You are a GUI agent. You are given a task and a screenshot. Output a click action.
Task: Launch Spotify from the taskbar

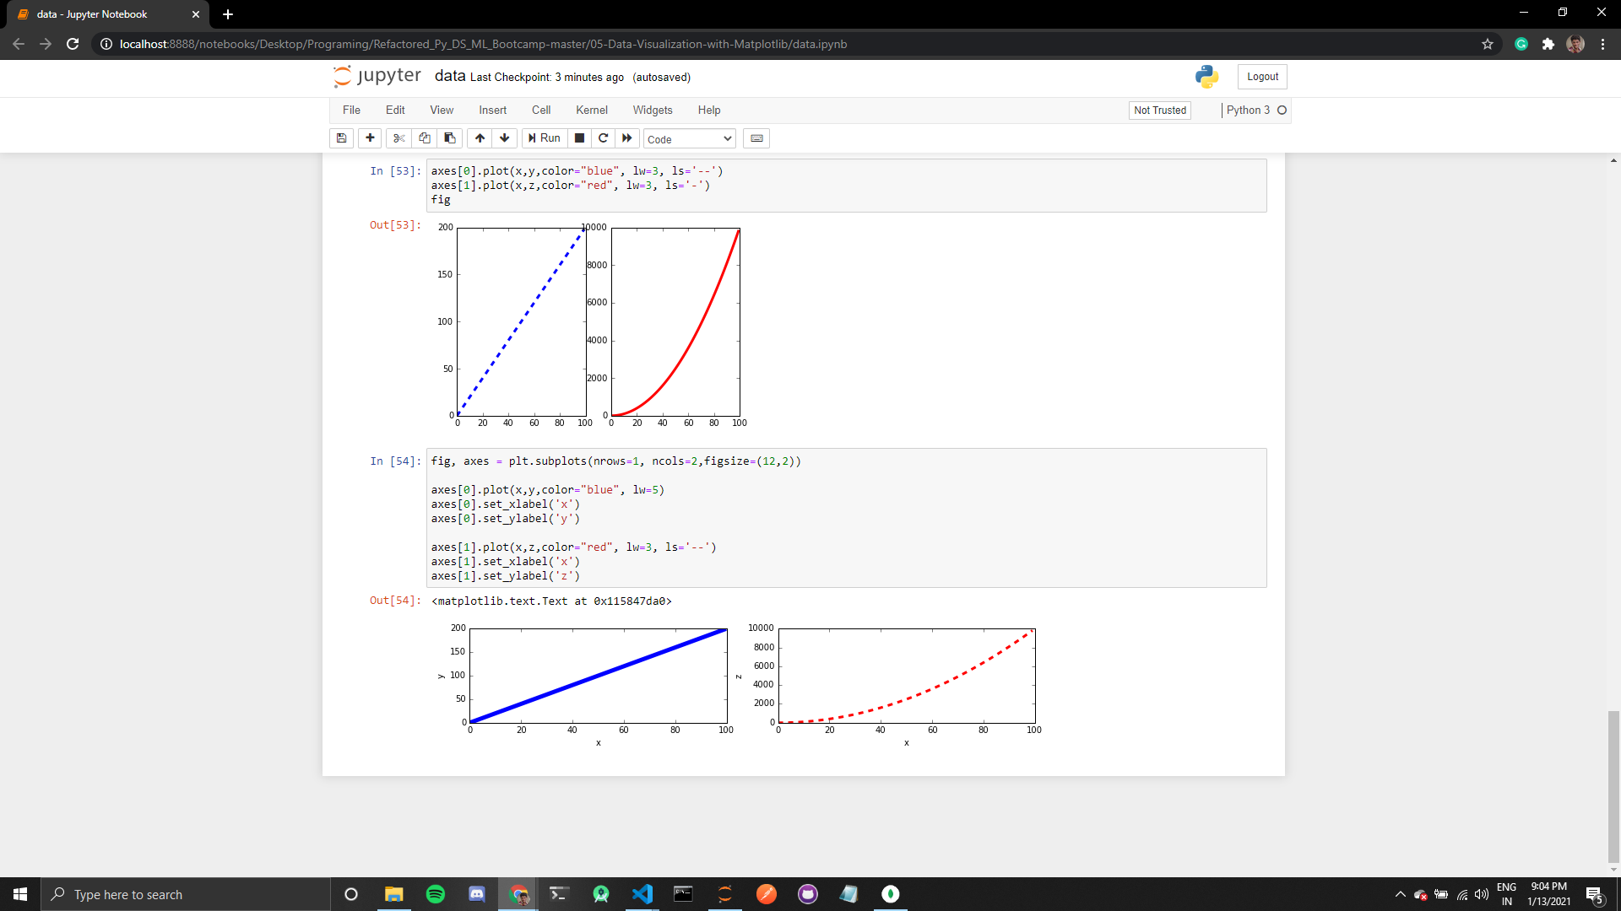pos(435,894)
